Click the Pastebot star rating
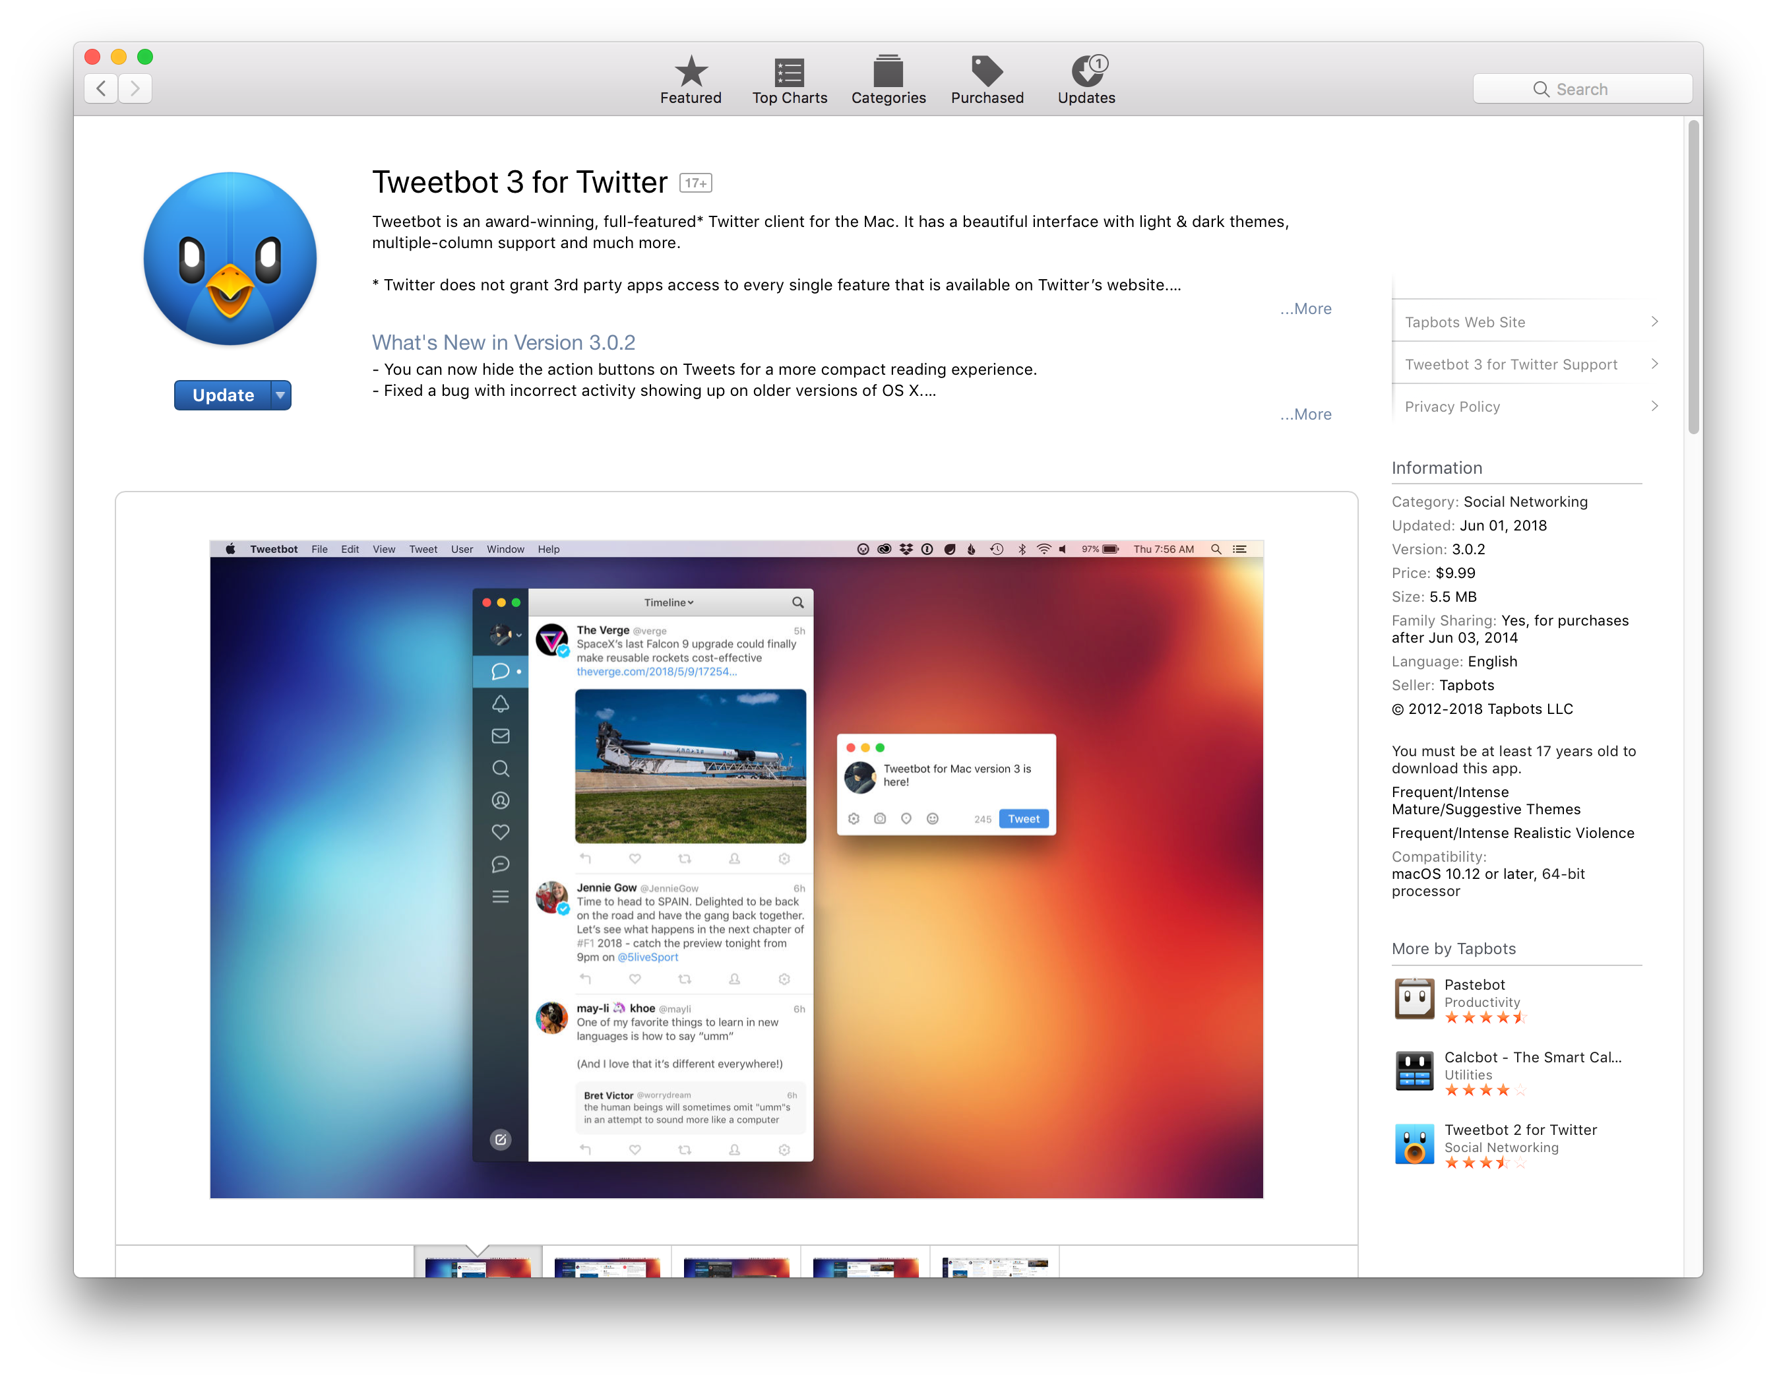Viewport: 1777px width, 1383px height. click(1485, 1017)
